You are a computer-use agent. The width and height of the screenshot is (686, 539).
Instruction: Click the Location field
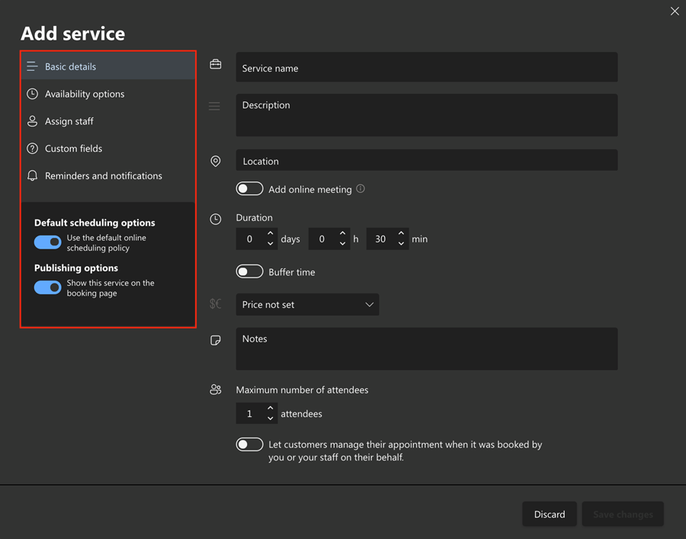(x=427, y=160)
